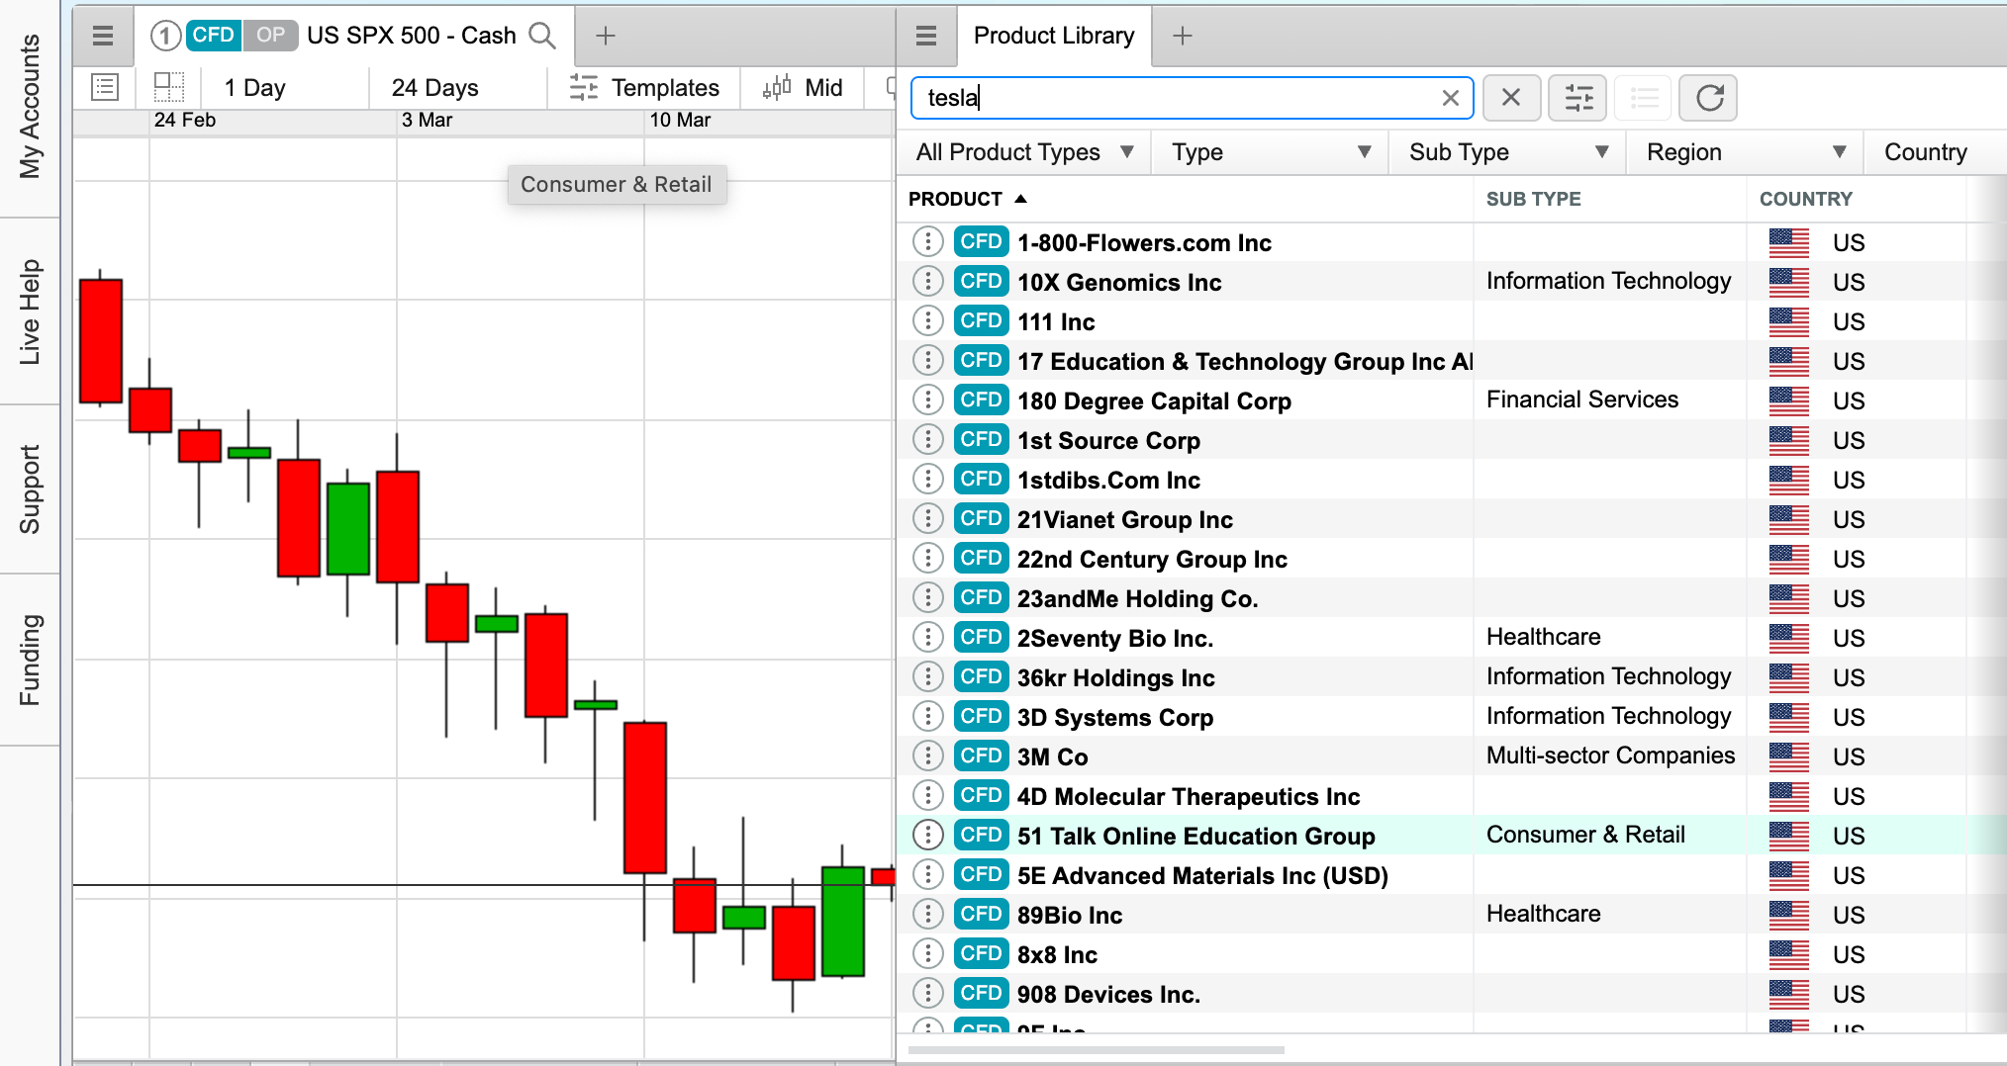Image resolution: width=2007 pixels, height=1066 pixels.
Task: Open options menu for 180 Degree Capital Corp
Action: click(x=927, y=400)
